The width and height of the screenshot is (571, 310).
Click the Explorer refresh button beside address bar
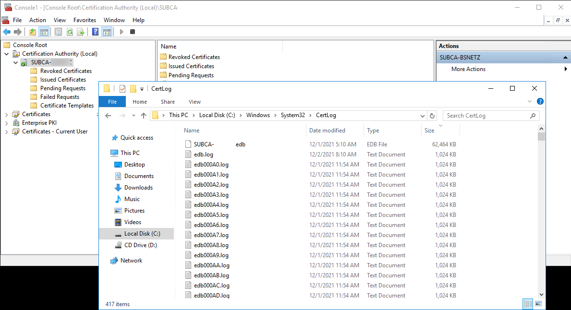tap(432, 116)
